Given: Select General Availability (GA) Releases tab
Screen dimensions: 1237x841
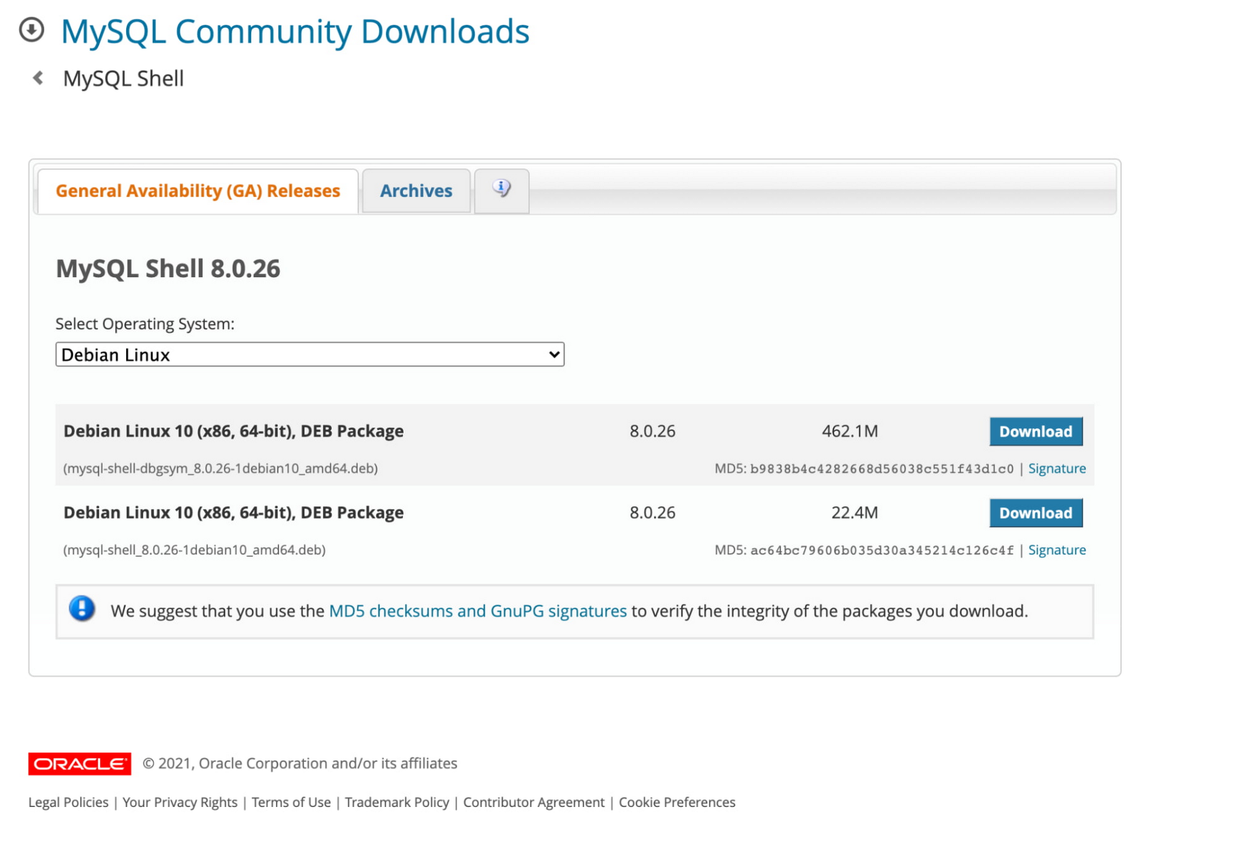Looking at the screenshot, I should coord(198,190).
